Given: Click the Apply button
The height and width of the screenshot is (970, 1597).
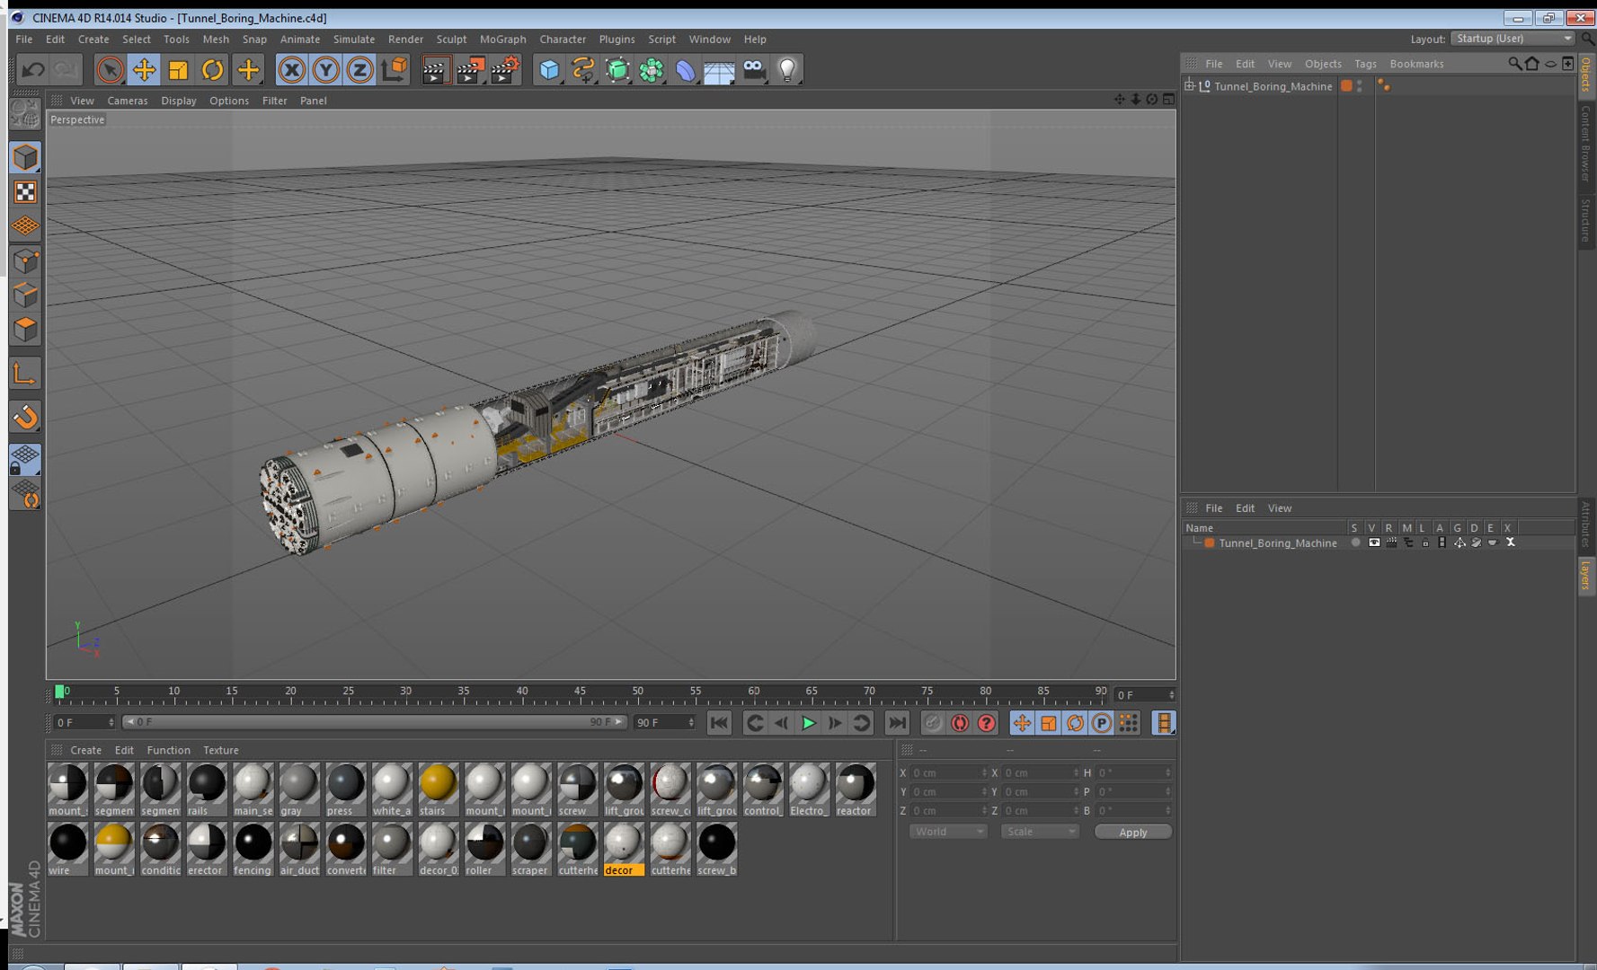Looking at the screenshot, I should pos(1132,832).
